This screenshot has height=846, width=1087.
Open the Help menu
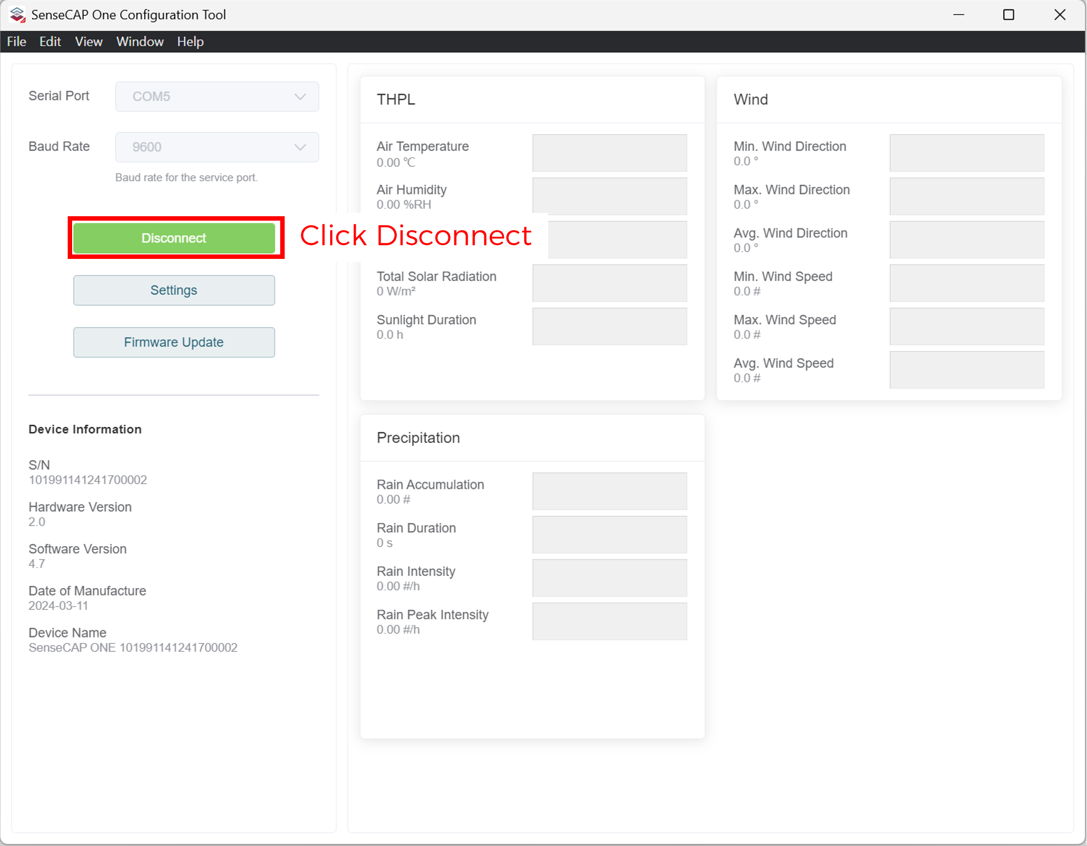click(x=190, y=42)
